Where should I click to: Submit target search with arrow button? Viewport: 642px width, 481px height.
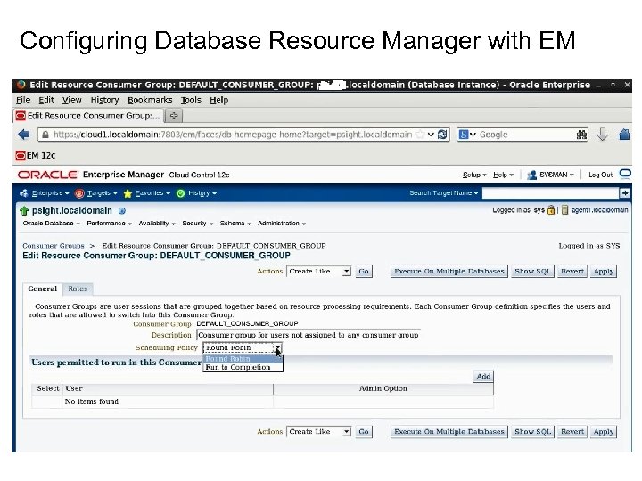[x=625, y=192]
